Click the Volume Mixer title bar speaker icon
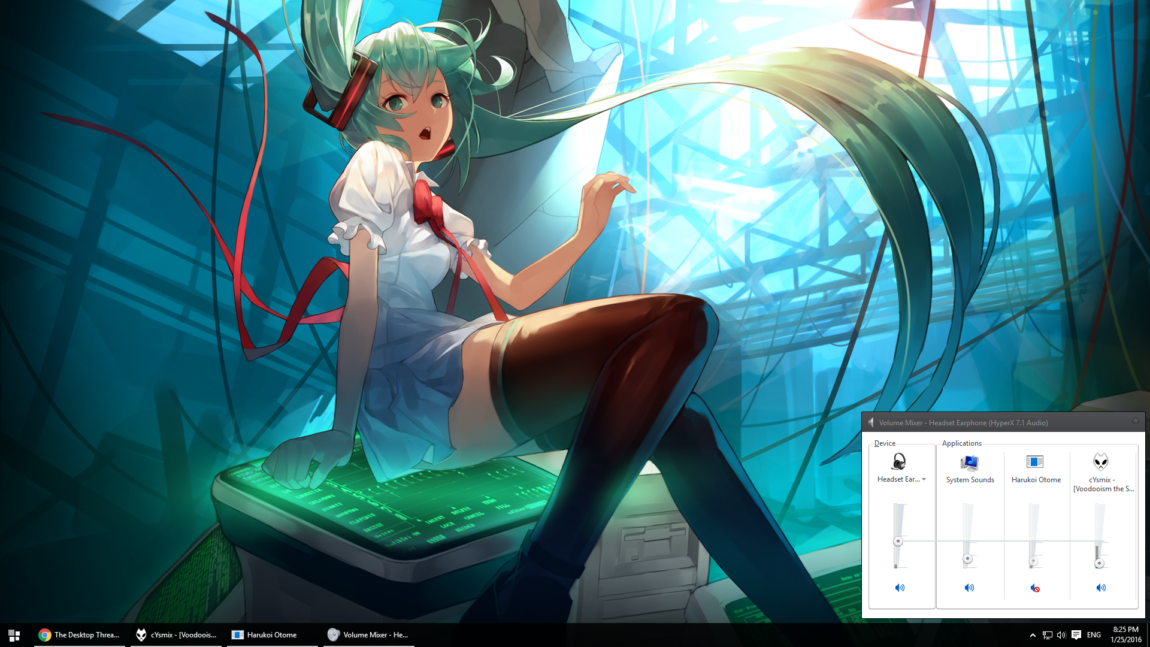This screenshot has height=647, width=1150. point(871,422)
